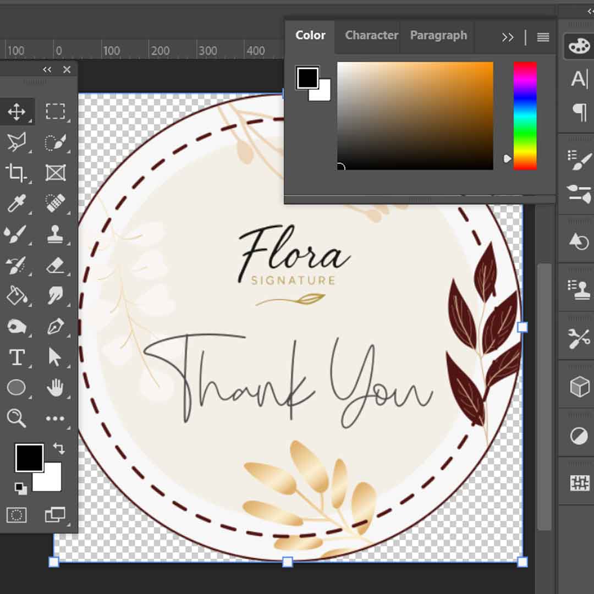
Task: Close the tools panel
Action: [67, 69]
